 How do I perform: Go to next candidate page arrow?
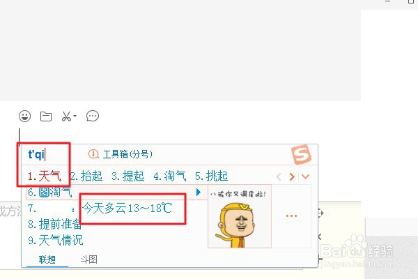point(292,176)
